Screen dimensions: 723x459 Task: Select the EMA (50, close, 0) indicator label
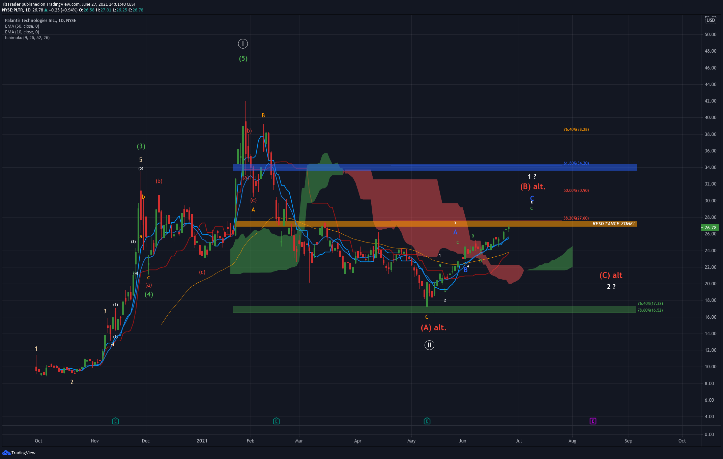pyautogui.click(x=22, y=26)
